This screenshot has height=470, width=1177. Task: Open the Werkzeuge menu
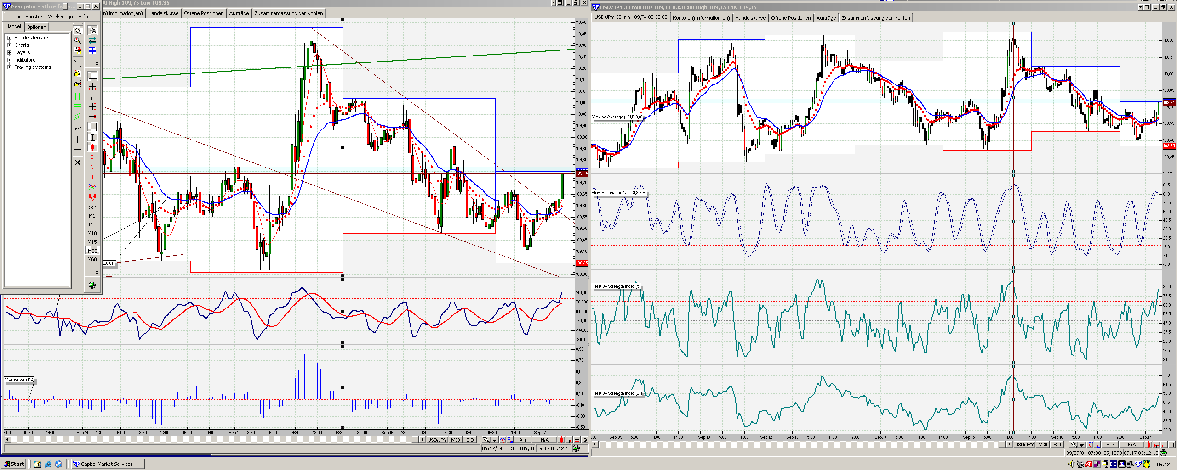(x=60, y=17)
